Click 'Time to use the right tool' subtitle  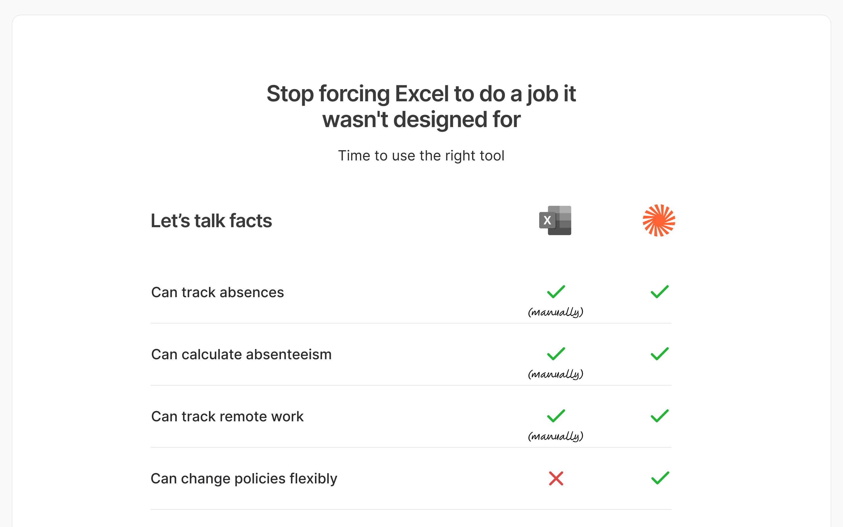click(421, 156)
